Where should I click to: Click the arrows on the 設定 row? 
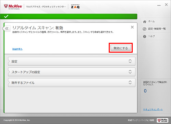130,61
